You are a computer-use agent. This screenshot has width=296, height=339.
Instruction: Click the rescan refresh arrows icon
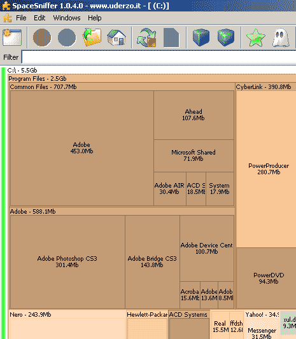(146, 38)
